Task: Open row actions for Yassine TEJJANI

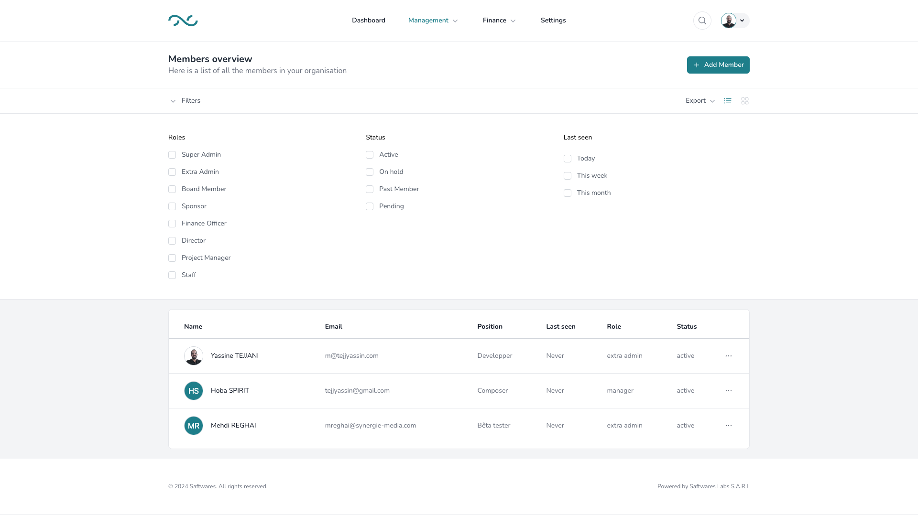Action: 728,356
